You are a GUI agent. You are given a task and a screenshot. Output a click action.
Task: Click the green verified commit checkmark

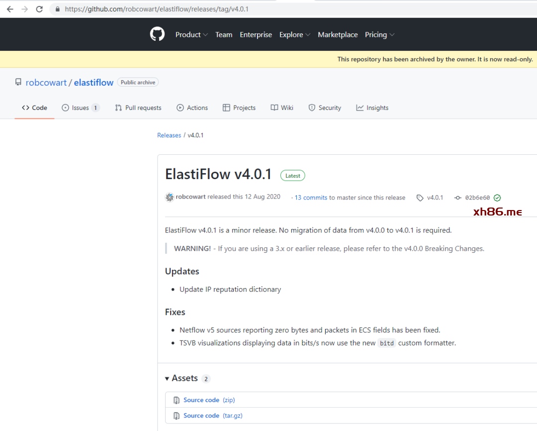[497, 198]
